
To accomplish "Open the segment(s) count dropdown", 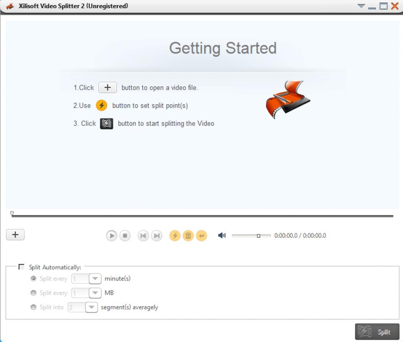I will pos(91,307).
